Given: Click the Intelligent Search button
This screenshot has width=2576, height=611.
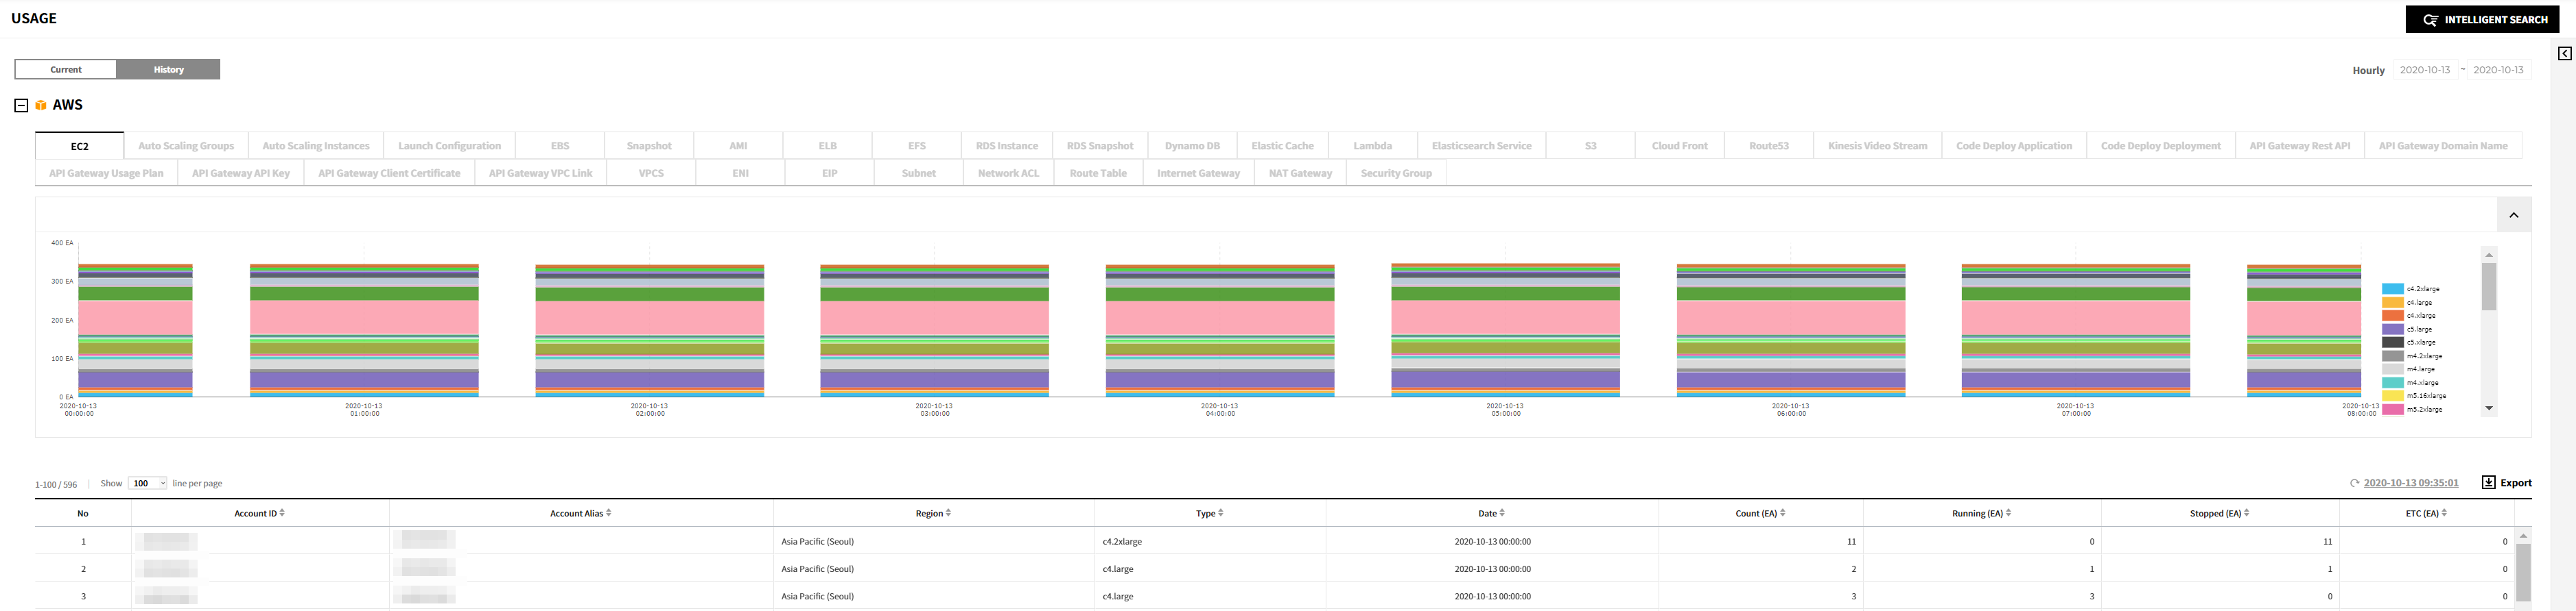Looking at the screenshot, I should (x=2482, y=19).
